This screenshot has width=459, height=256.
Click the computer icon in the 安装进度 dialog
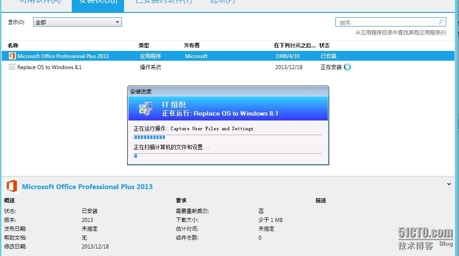coord(145,109)
